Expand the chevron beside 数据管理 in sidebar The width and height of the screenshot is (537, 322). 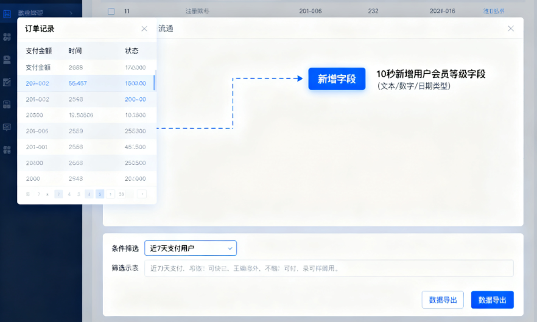(x=71, y=13)
